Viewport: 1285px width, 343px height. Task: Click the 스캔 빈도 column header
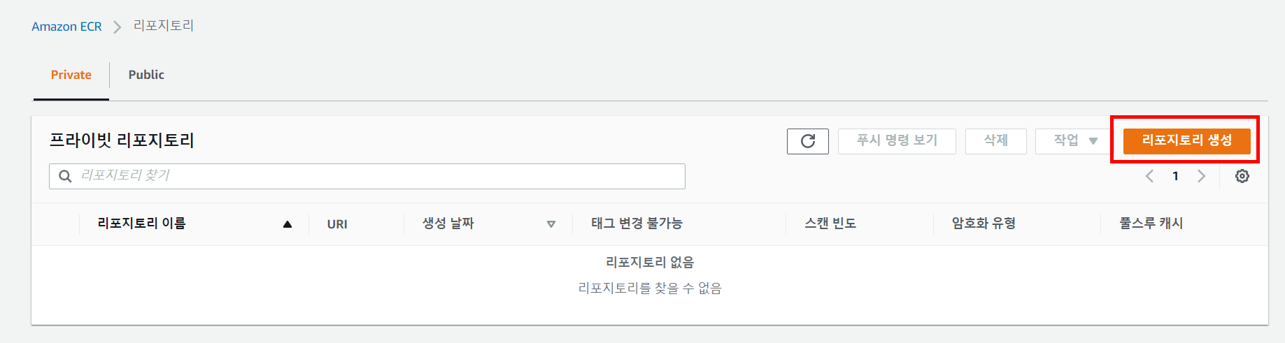pyautogui.click(x=830, y=224)
